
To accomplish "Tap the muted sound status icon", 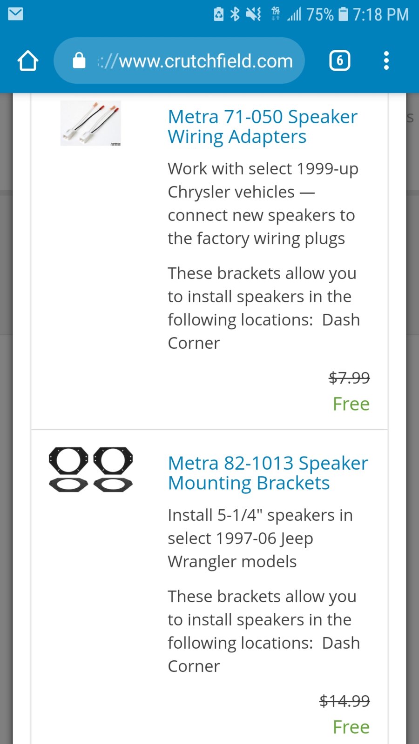I will point(254,14).
